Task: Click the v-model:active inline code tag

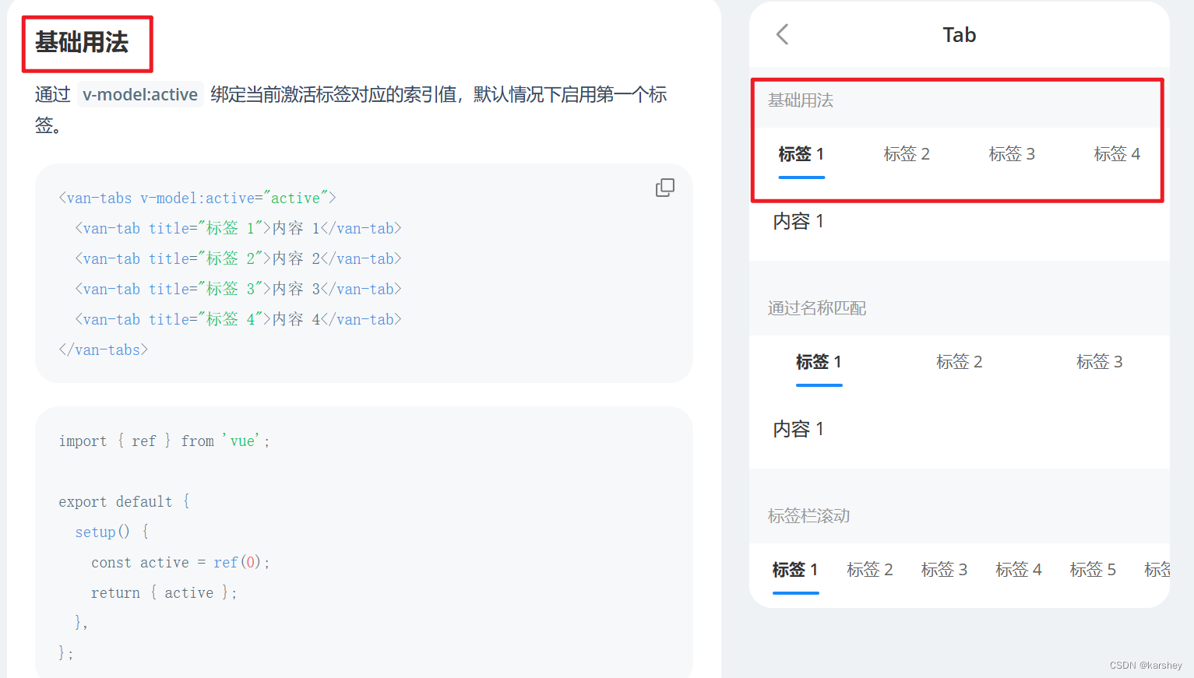Action: (x=140, y=95)
